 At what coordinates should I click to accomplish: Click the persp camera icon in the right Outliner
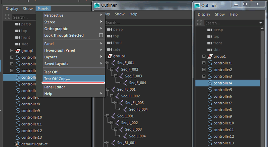tap(210, 30)
